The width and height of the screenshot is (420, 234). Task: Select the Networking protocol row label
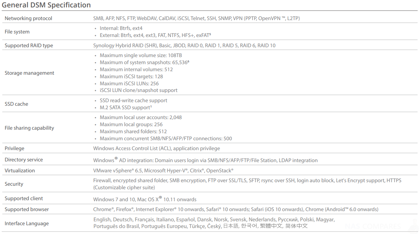28,18
